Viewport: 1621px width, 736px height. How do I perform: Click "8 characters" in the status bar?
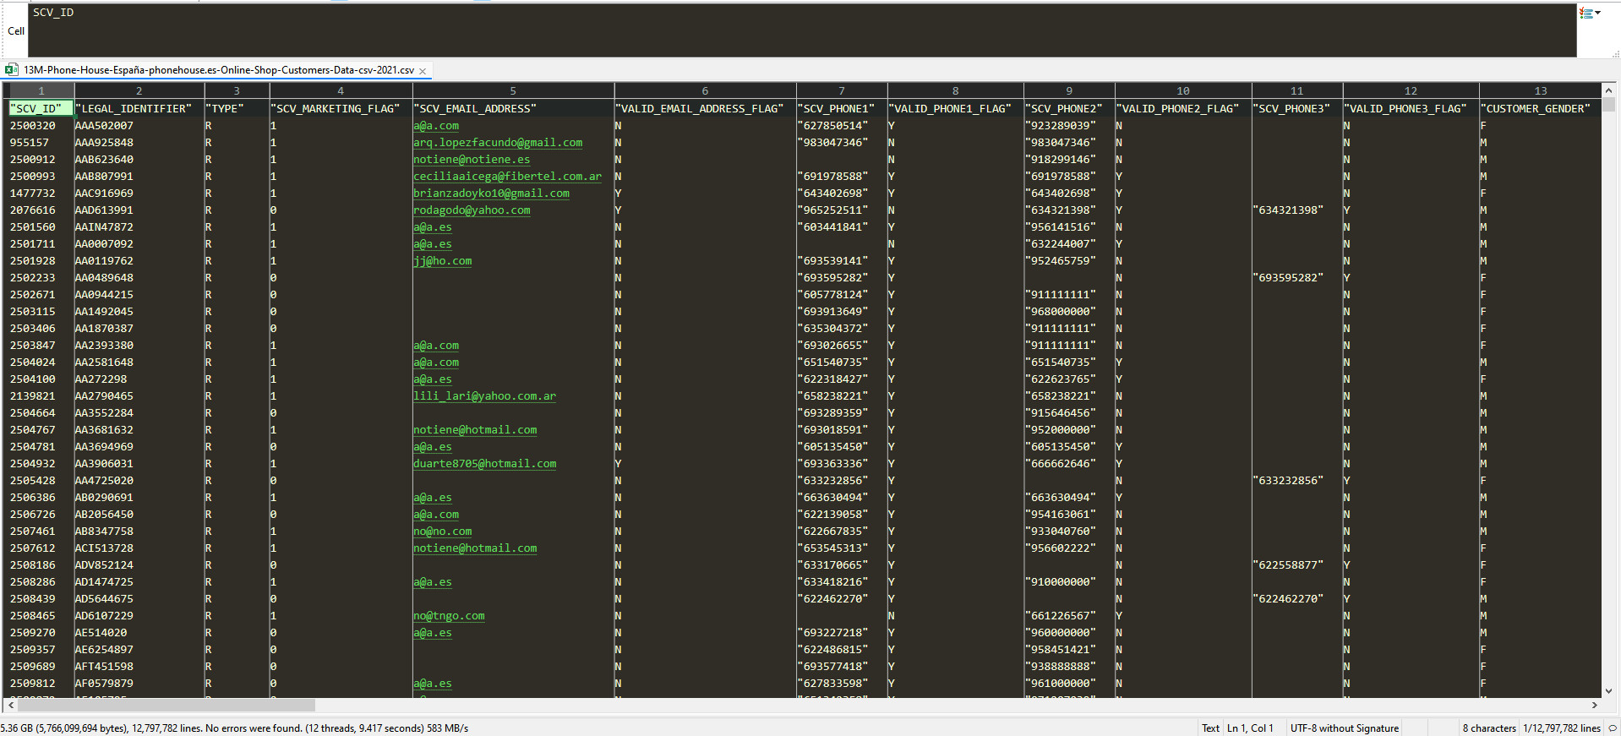(x=1488, y=728)
